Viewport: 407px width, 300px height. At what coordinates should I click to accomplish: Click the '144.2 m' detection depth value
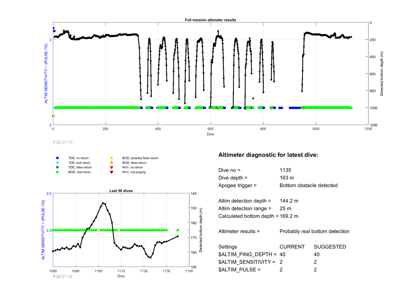pos(289,201)
